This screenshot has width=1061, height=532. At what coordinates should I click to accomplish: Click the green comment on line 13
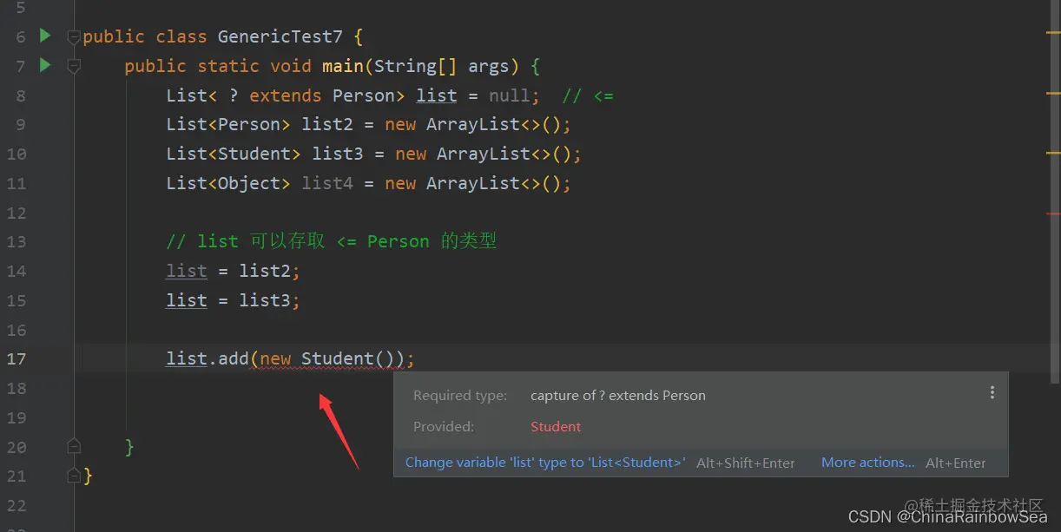tap(332, 241)
